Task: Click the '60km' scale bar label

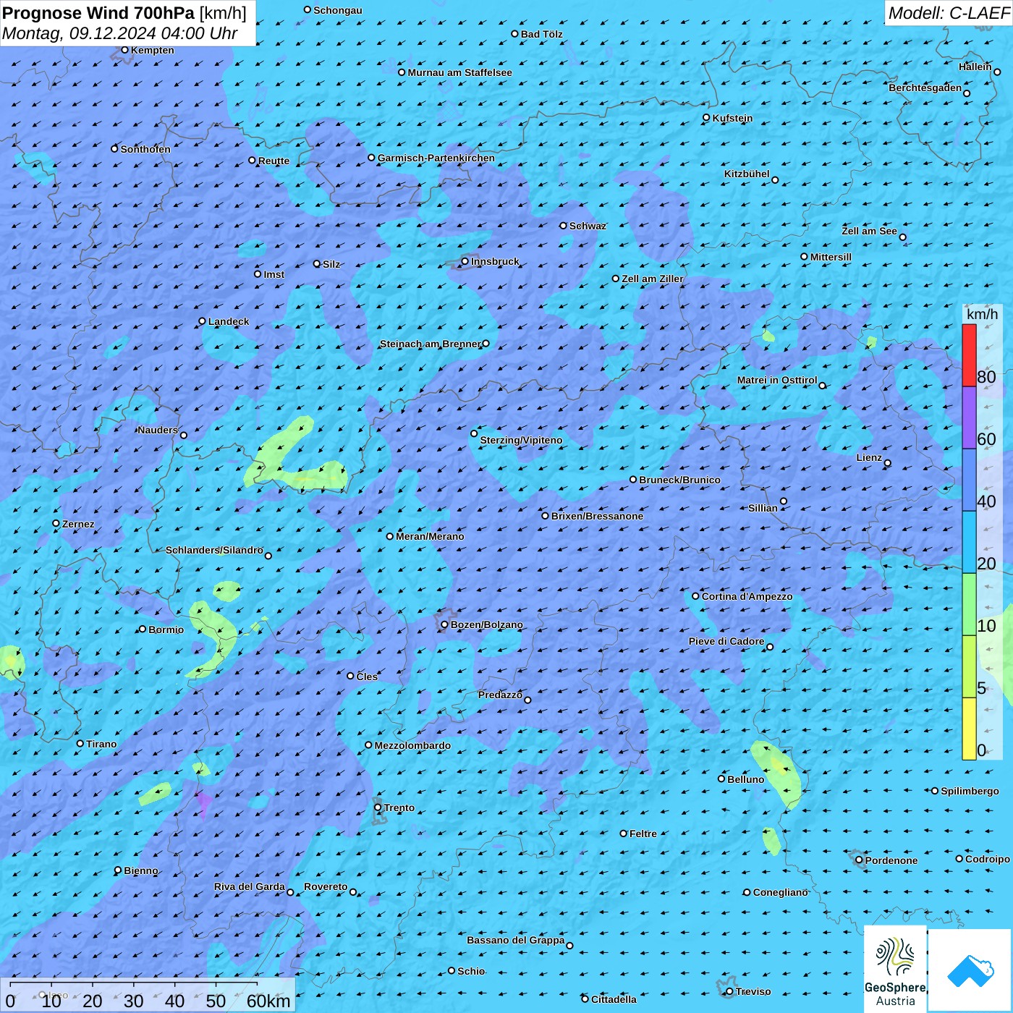Action: click(x=268, y=1001)
